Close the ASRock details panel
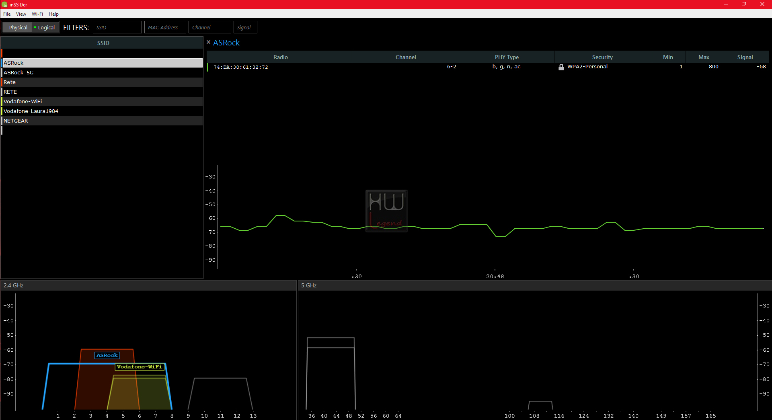The width and height of the screenshot is (772, 420). (x=209, y=42)
